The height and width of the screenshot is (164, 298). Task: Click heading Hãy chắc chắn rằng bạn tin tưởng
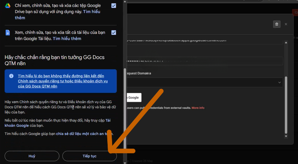click(x=54, y=60)
